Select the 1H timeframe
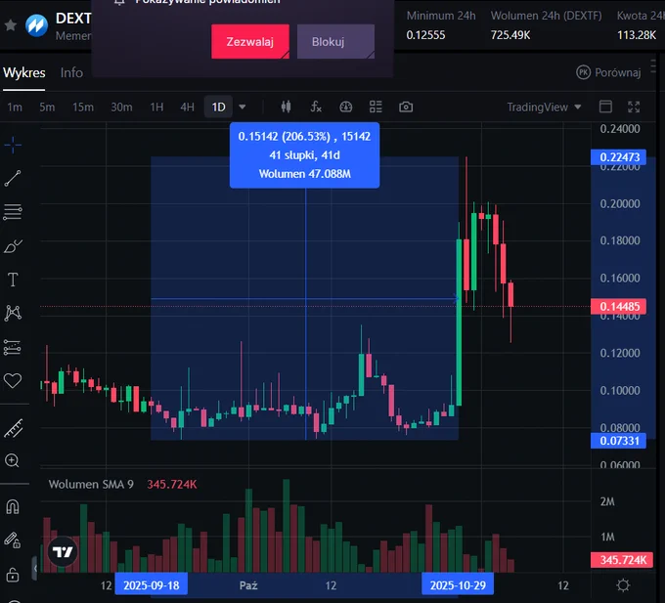Screen dimensions: 665x603 click(156, 108)
